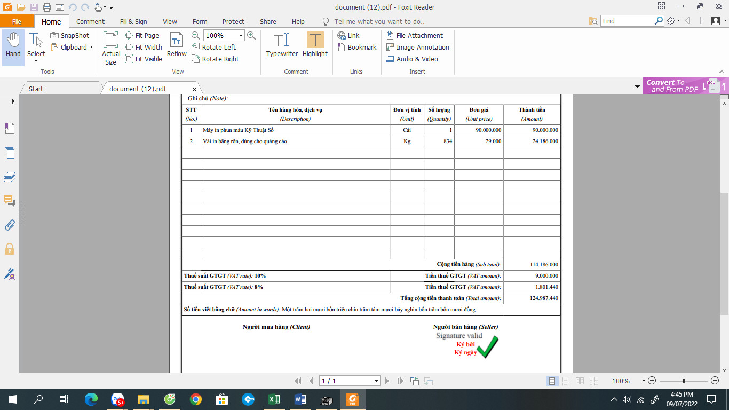The height and width of the screenshot is (410, 729).
Task: Click the Find search field
Action: (x=628, y=21)
